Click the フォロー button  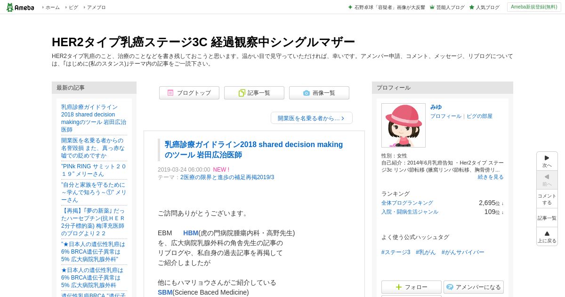(x=412, y=287)
